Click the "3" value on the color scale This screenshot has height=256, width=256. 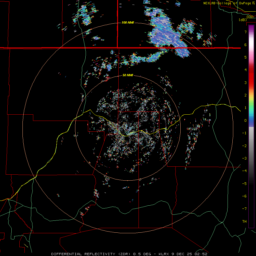click(x=245, y=82)
